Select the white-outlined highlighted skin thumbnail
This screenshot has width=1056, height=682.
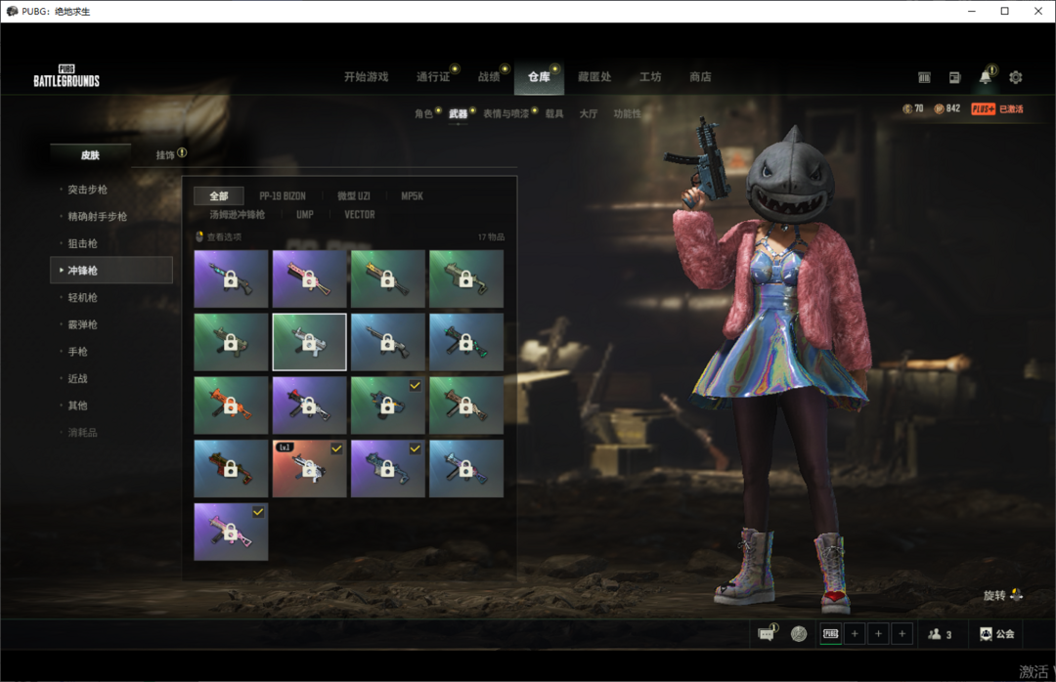(x=309, y=342)
